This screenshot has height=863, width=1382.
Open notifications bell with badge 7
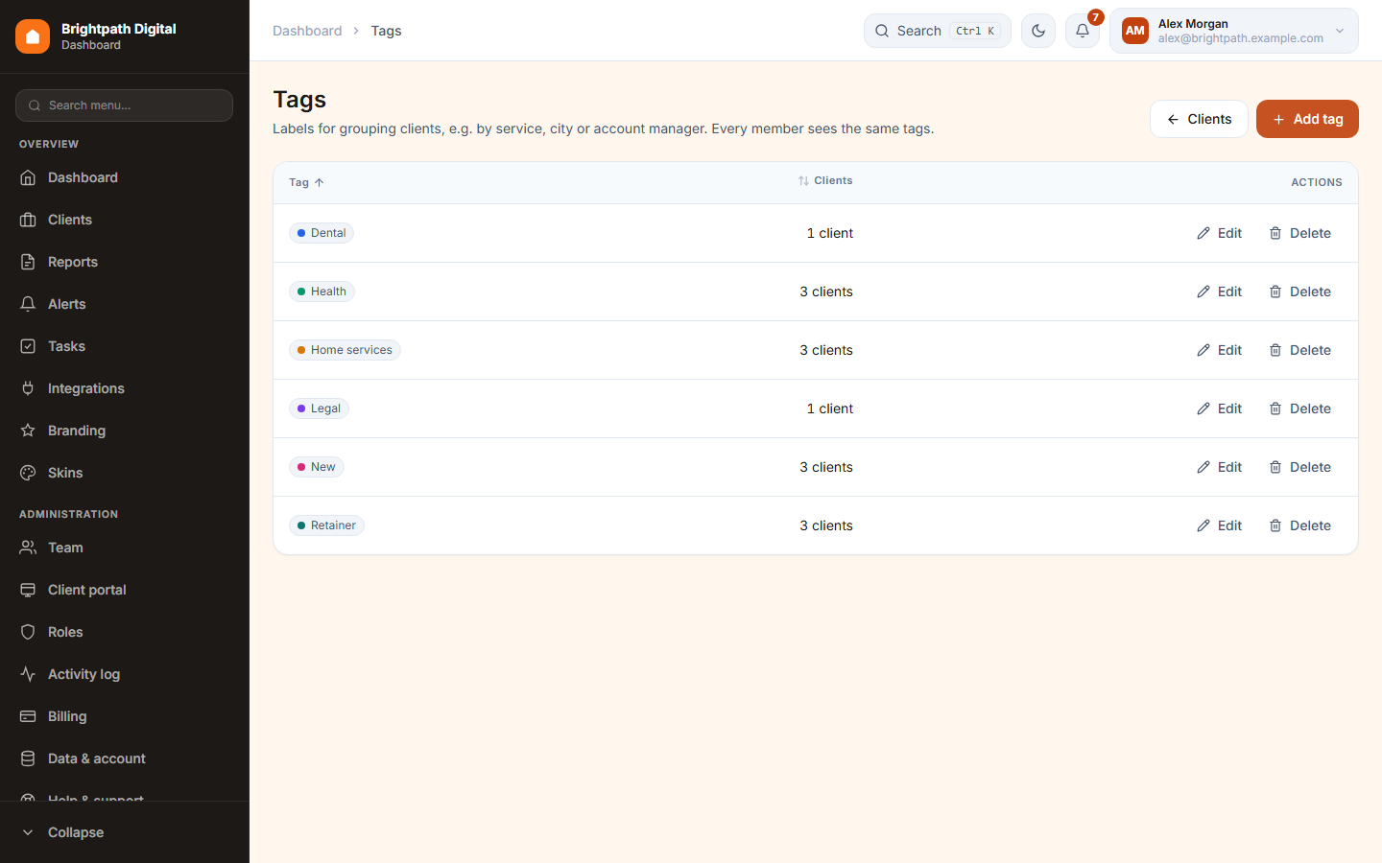[1083, 31]
